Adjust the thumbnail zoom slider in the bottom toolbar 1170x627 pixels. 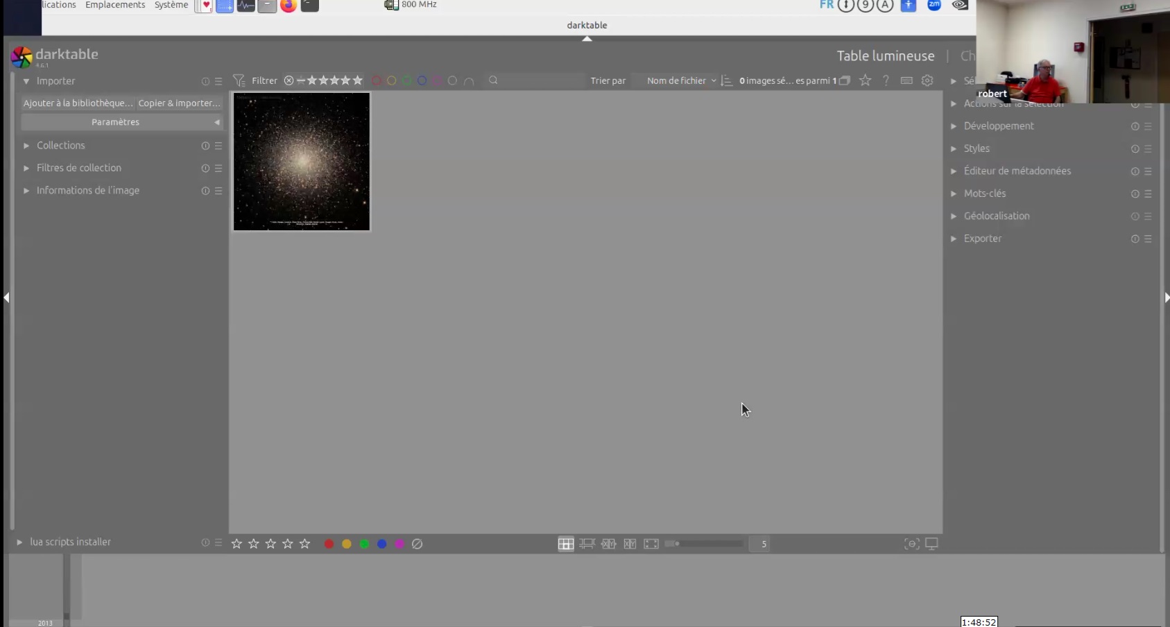tap(704, 544)
